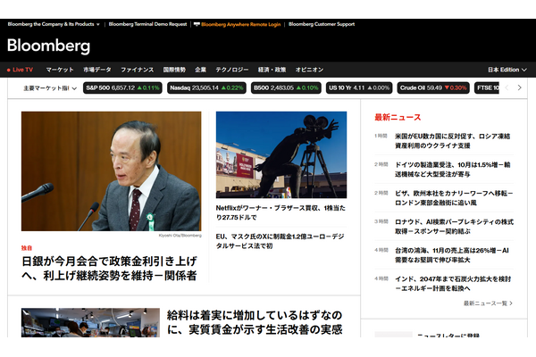Open ドイツの製造業受注 news item
Screen dimensions: 536x357
453,170
